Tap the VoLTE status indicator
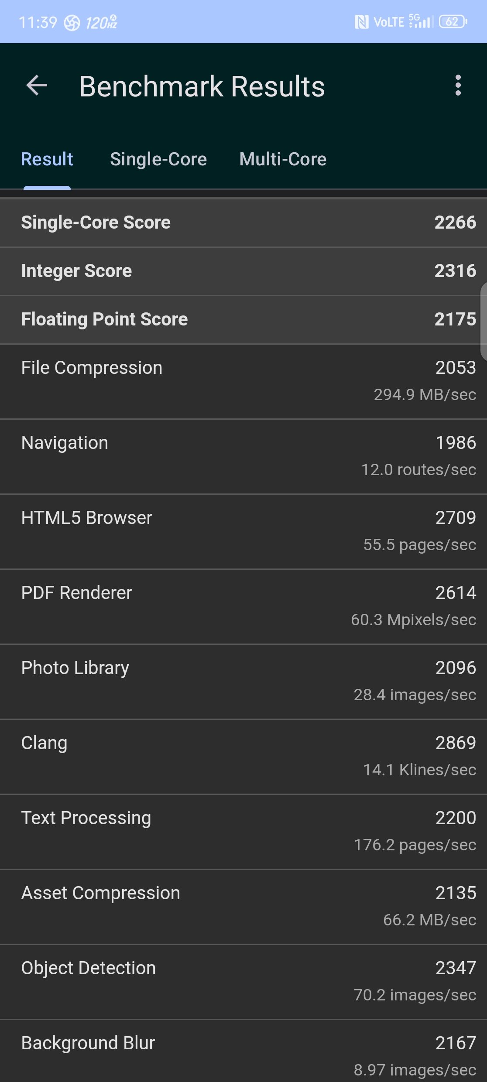The image size is (487, 1082). (389, 22)
